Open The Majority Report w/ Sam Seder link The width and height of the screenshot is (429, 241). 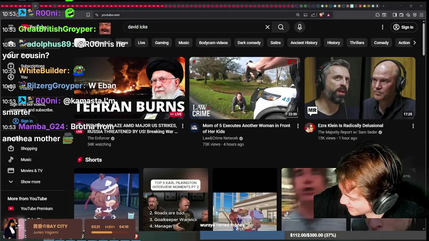(x=347, y=132)
